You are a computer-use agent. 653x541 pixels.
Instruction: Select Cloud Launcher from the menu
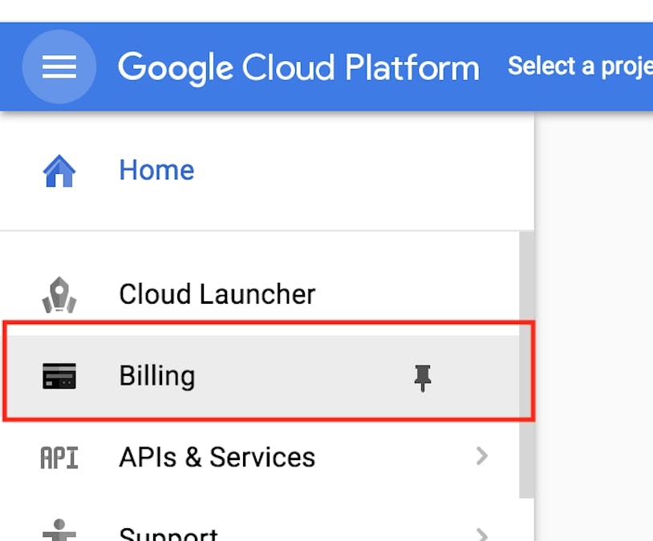[216, 293]
